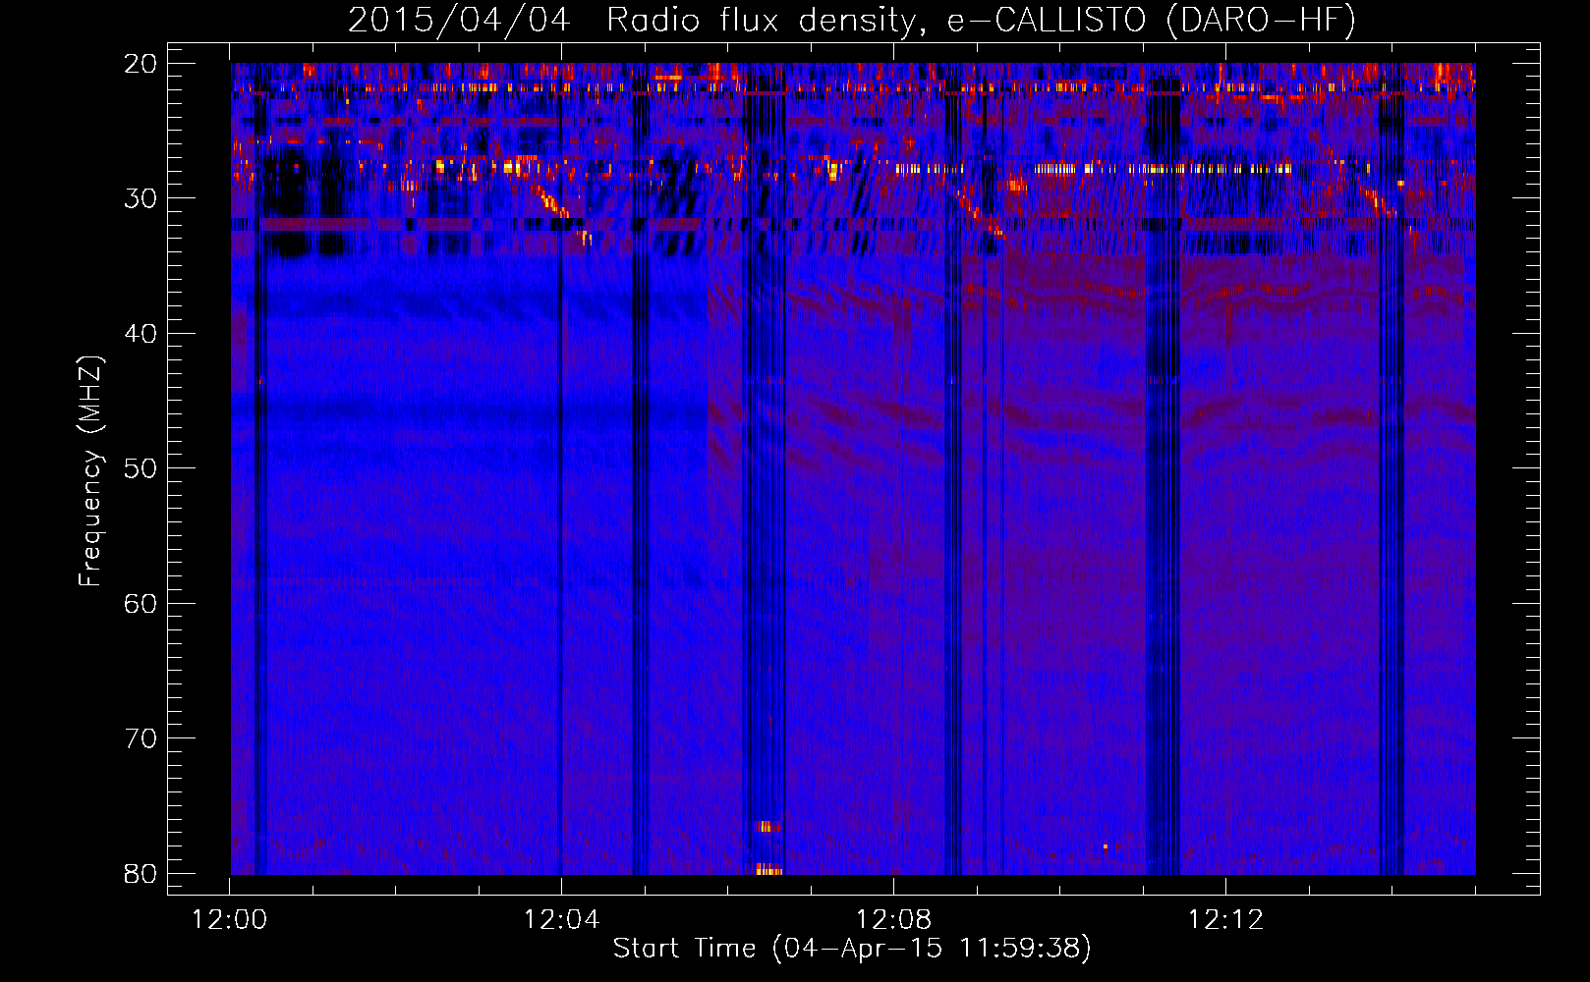
Task: Click the 12:00 time axis label
Action: [x=229, y=920]
